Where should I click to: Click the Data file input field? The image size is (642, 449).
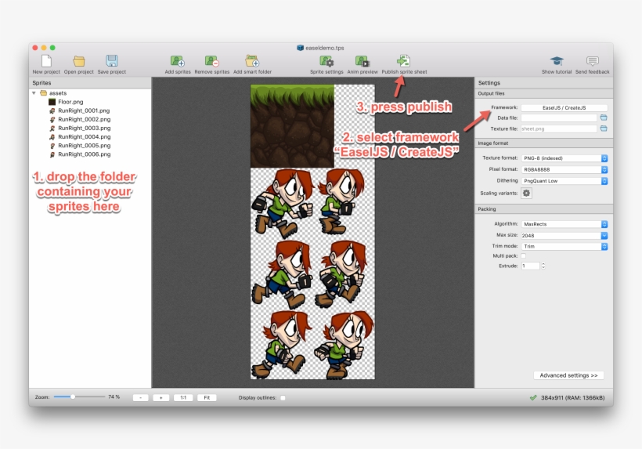(x=559, y=118)
